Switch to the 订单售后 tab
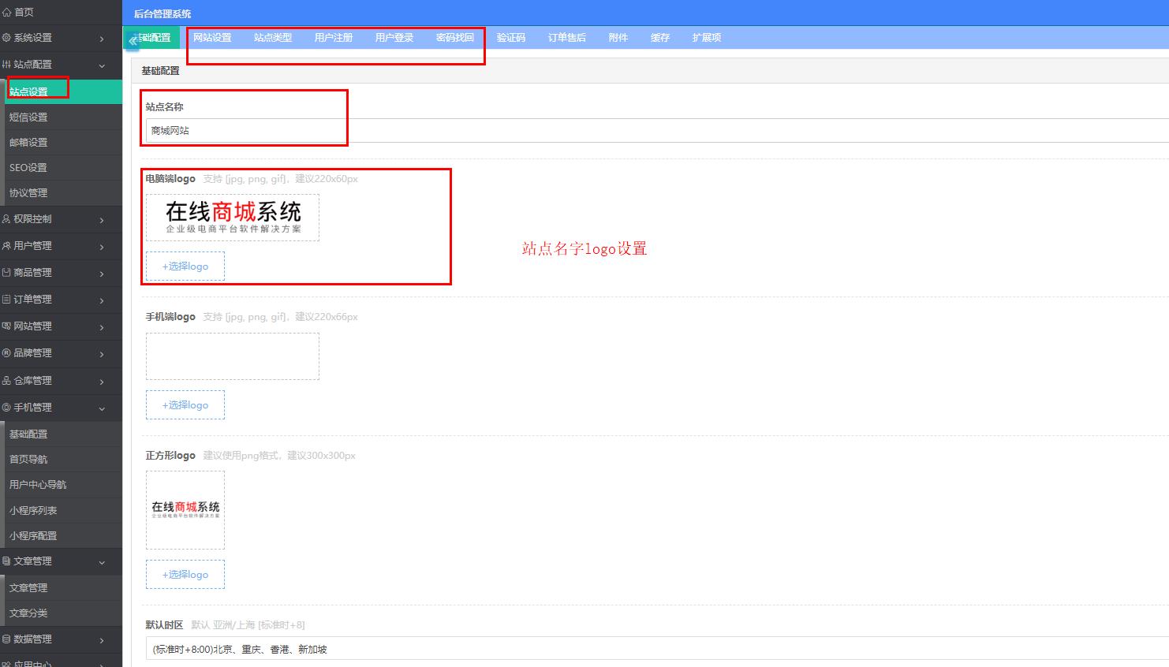The height and width of the screenshot is (667, 1169). pyautogui.click(x=567, y=38)
